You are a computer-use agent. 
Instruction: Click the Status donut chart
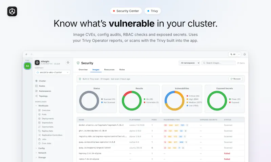[89, 101]
